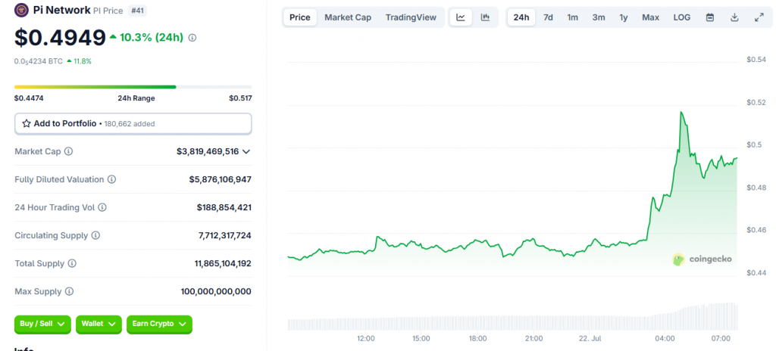Click the line chart view icon
Image resolution: width=776 pixels, height=351 pixels.
coord(461,17)
